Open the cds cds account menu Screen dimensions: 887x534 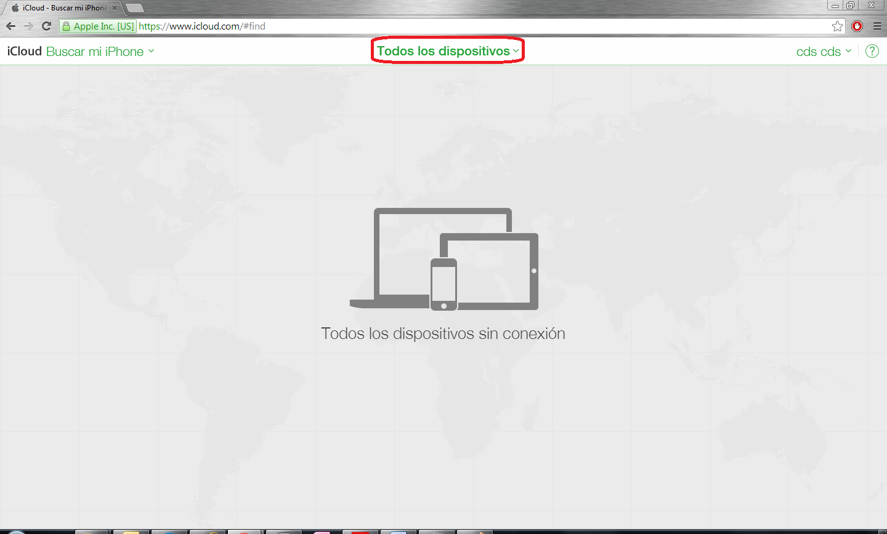pyautogui.click(x=823, y=52)
